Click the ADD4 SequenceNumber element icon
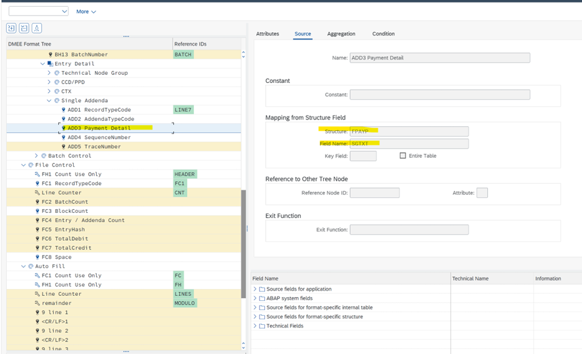This screenshot has height=354, width=582. (x=64, y=137)
